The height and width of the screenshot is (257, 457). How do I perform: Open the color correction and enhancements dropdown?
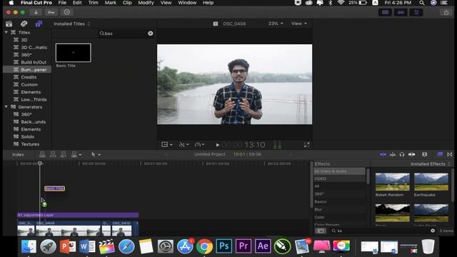click(x=184, y=144)
